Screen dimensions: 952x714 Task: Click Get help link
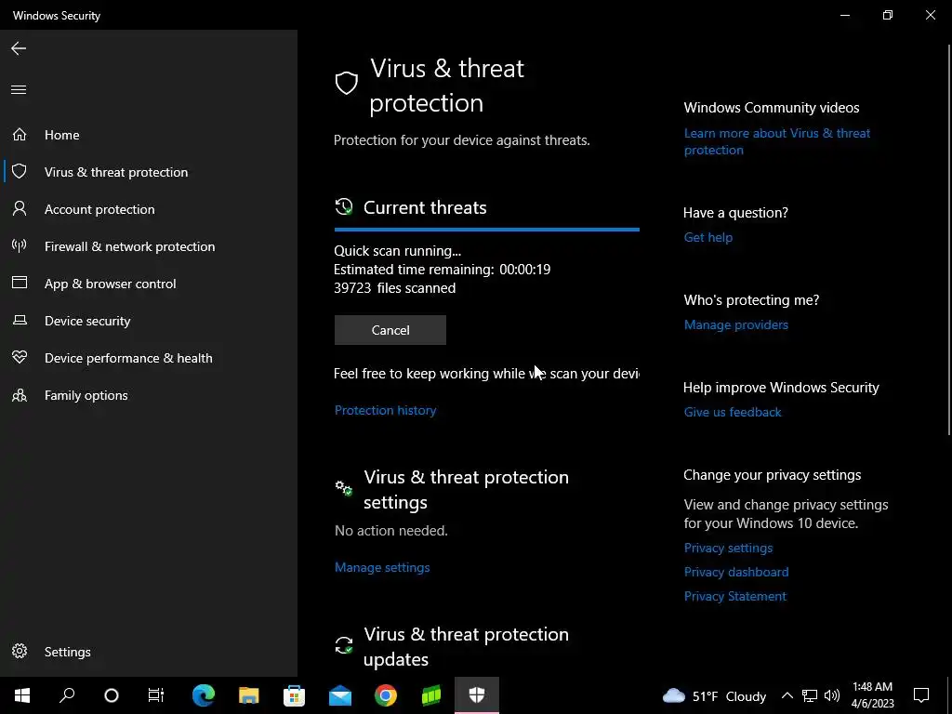(707, 237)
